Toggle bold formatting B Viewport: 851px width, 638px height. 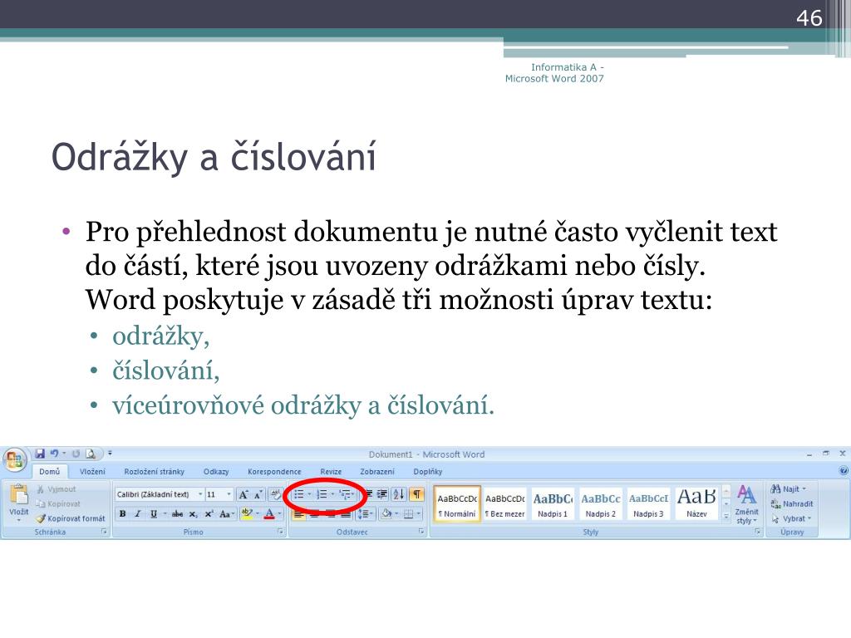click(x=123, y=514)
